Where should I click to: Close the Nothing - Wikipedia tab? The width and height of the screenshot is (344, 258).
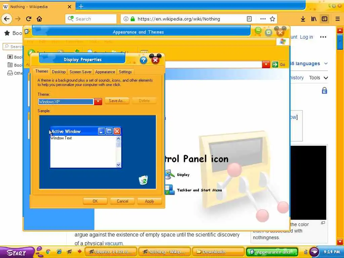pos(70,7)
